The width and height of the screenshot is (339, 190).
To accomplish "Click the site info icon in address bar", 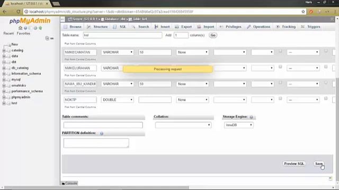I will click(26, 12).
